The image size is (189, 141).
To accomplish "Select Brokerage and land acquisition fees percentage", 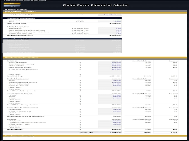I will (110, 32).
